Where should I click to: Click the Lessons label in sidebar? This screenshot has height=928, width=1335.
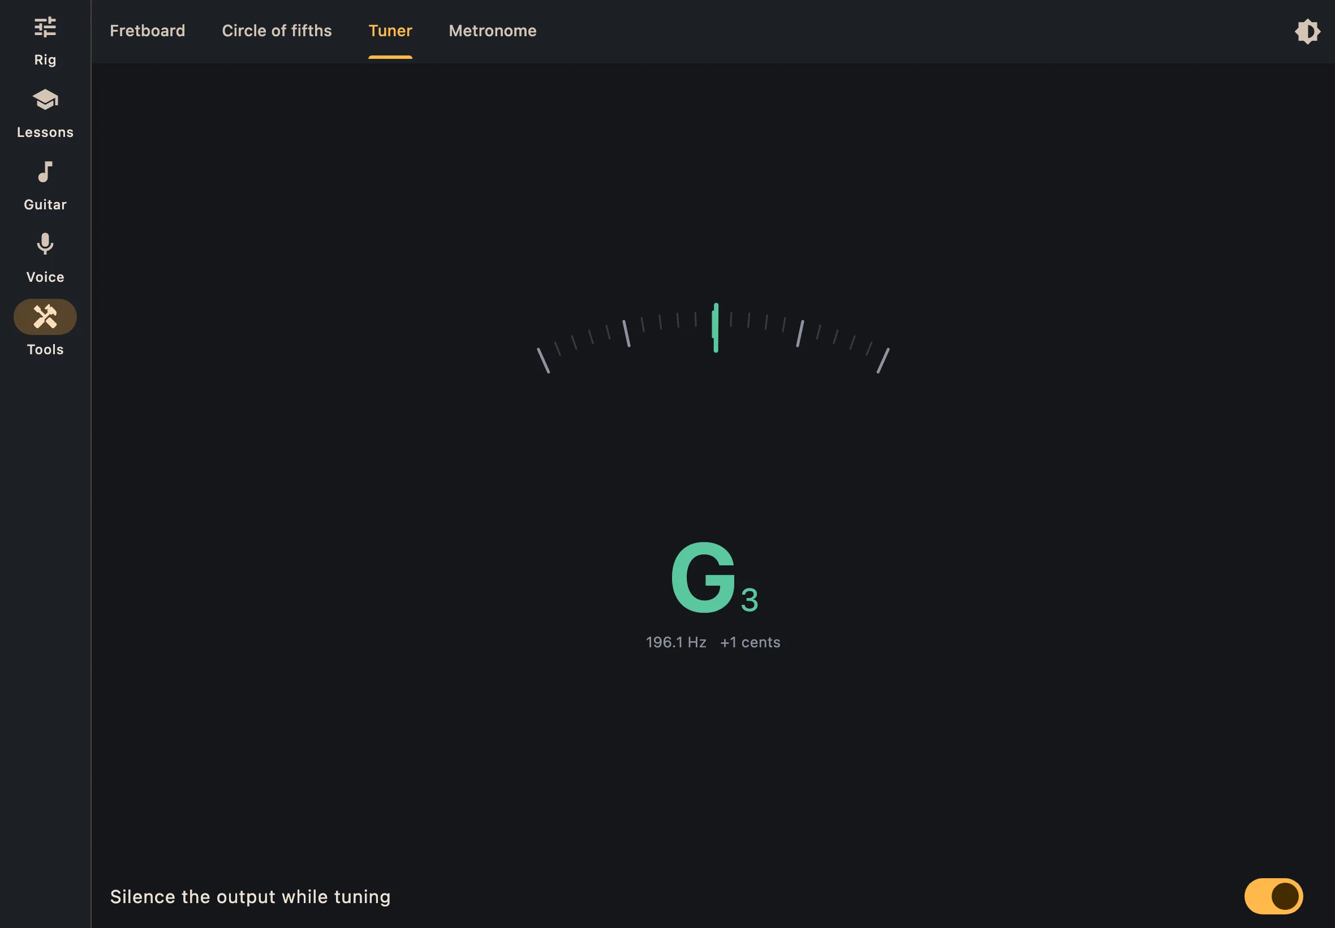point(45,132)
